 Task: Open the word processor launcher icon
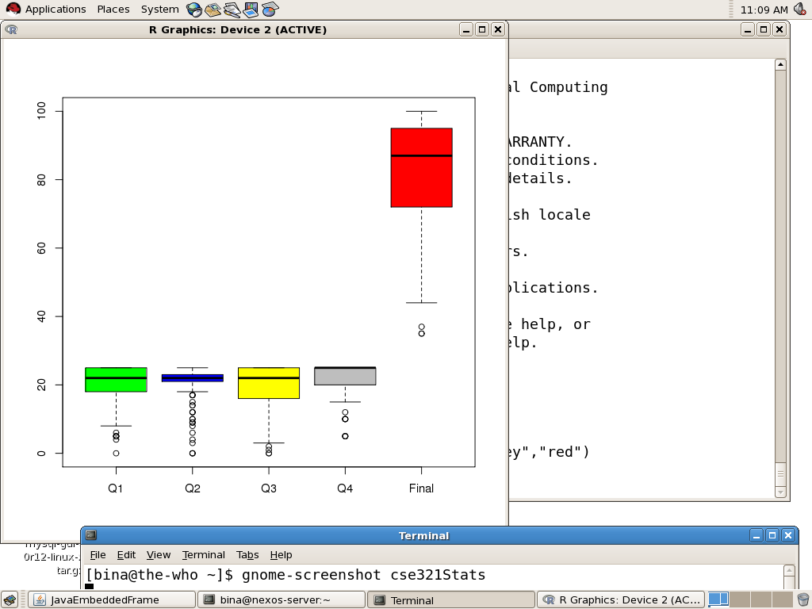tap(232, 10)
